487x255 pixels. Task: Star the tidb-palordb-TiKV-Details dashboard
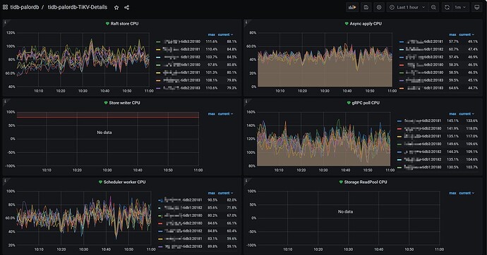116,8
